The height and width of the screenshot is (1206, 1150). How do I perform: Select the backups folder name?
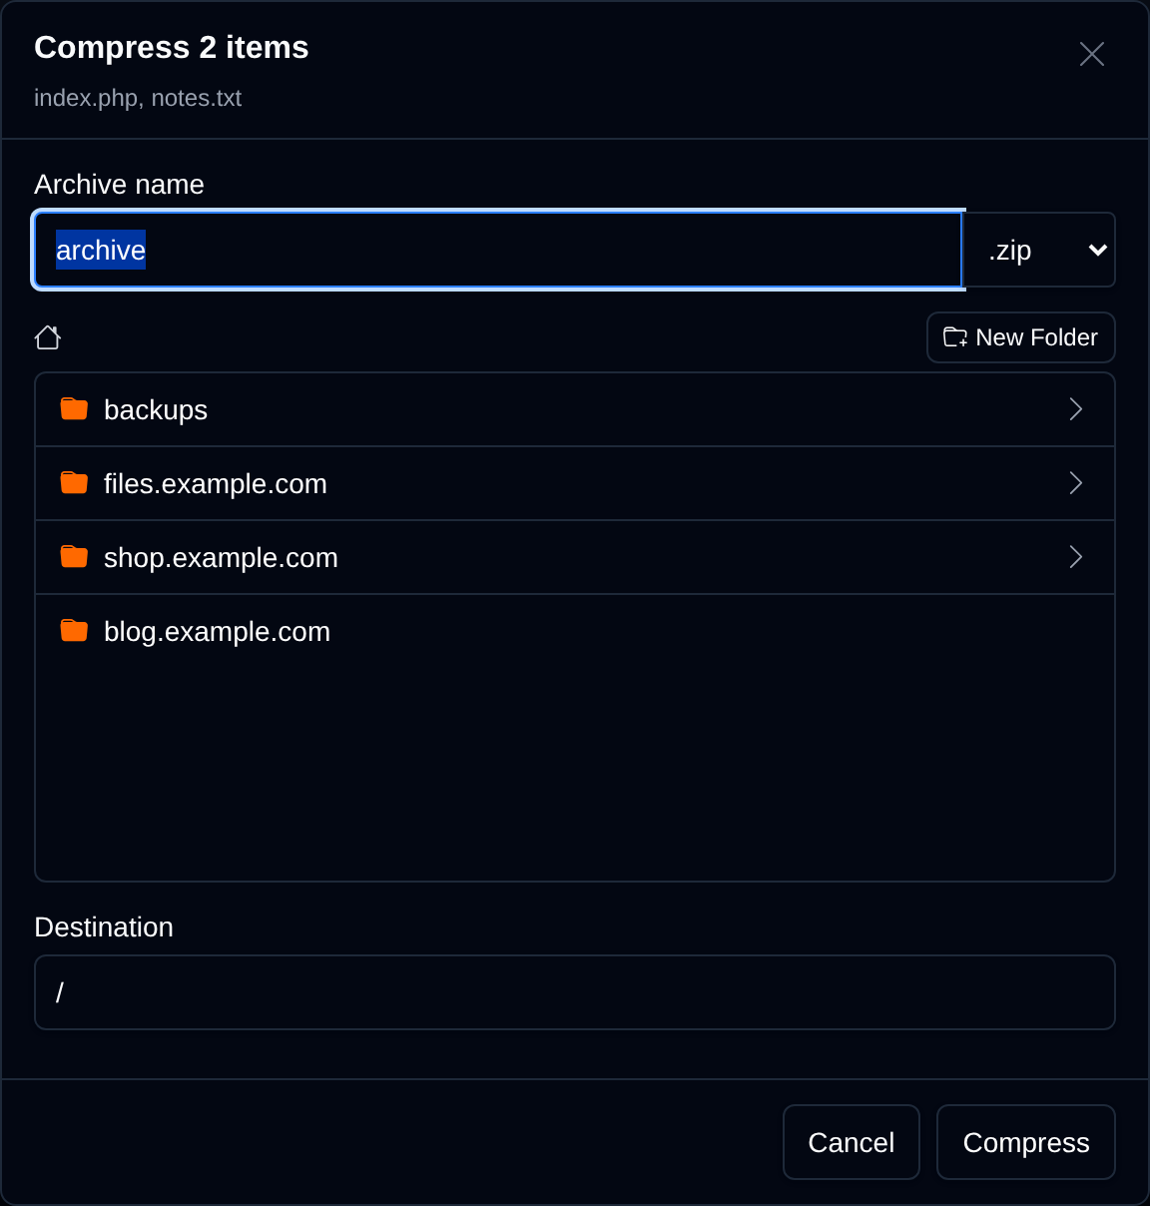[156, 410]
